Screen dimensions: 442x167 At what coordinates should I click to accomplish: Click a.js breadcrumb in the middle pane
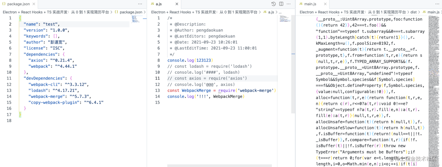click(271, 12)
